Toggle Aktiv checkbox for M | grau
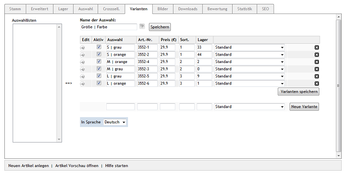 click(99, 69)
